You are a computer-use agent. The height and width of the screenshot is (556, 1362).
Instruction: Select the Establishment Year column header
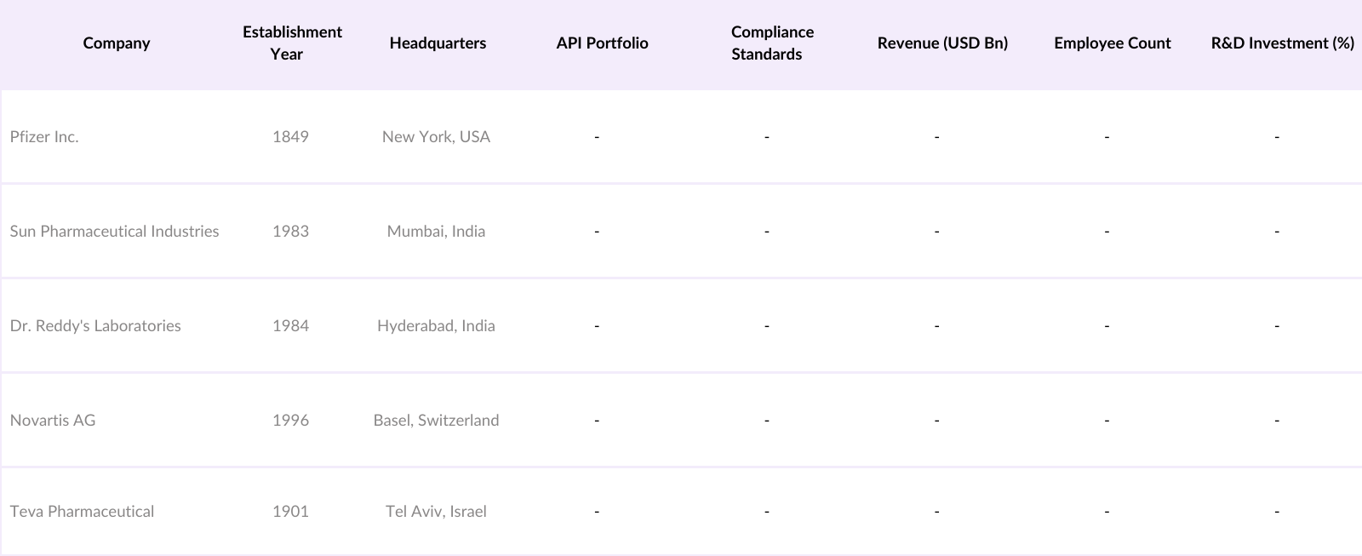[x=292, y=43]
